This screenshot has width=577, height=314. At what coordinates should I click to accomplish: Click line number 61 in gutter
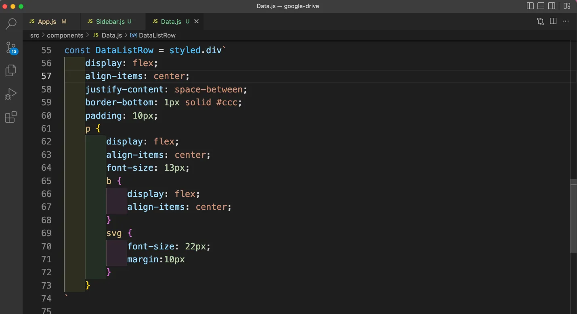[46, 129]
